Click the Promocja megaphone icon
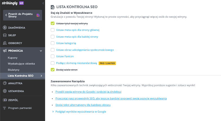The image size is (221, 121). click(x=5, y=51)
